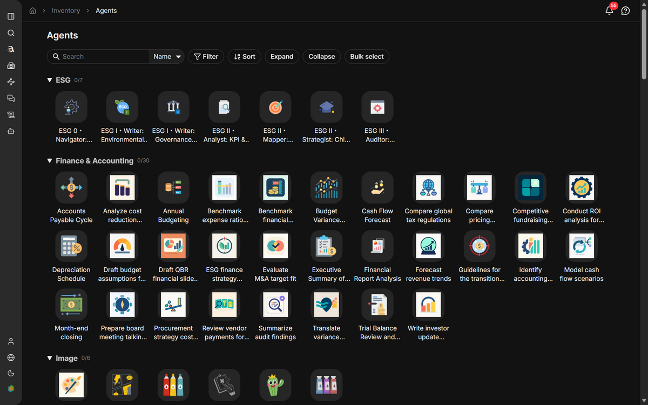Collapse the ESG section

[50, 80]
